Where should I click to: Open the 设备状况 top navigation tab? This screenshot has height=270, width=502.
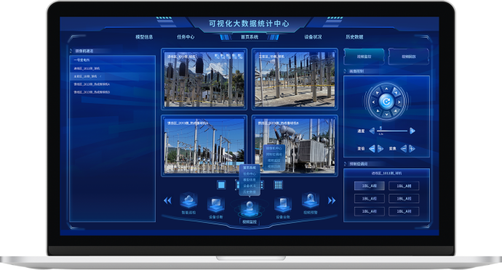coord(313,37)
